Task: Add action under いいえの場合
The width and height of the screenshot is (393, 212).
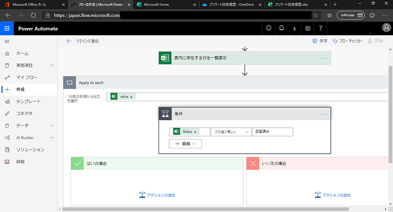Action: point(333,195)
